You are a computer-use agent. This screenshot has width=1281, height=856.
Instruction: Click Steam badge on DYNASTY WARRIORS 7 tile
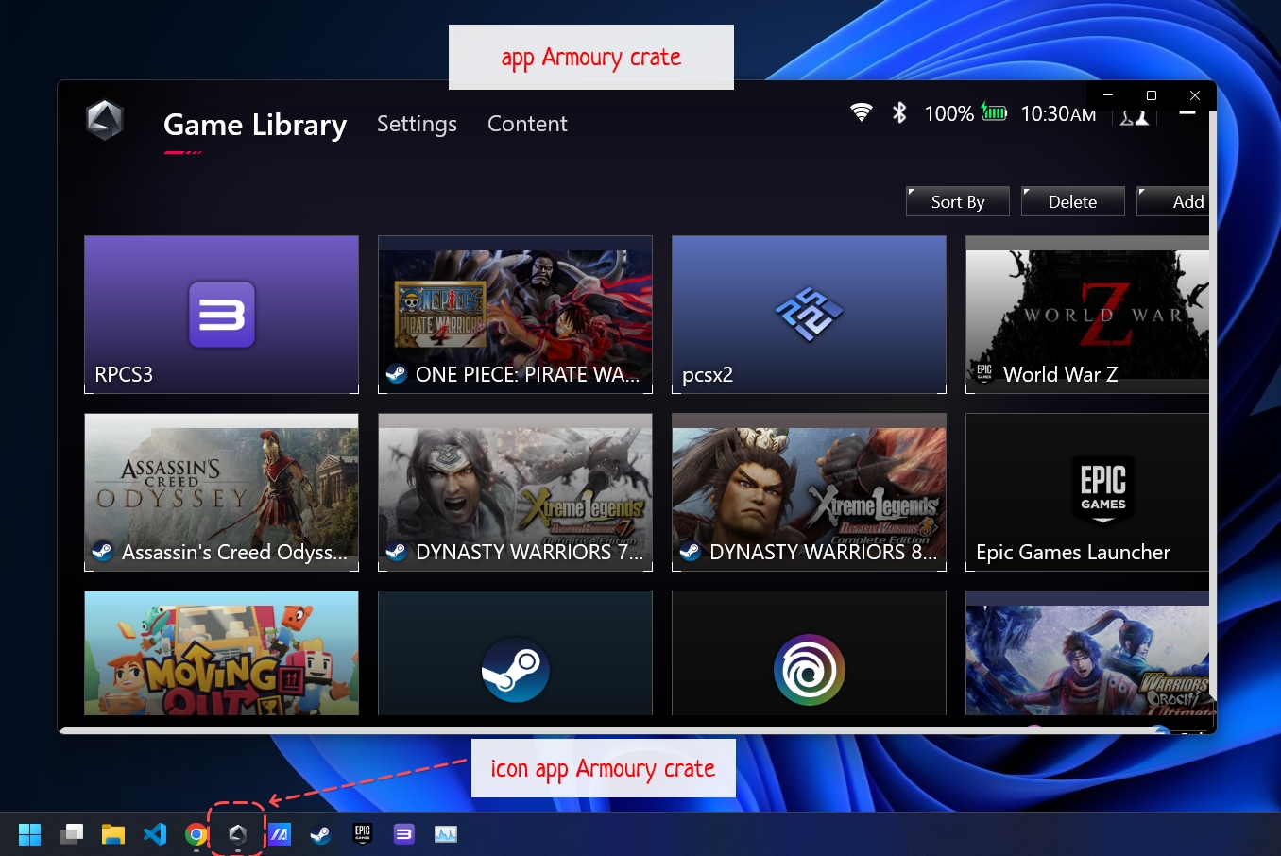397,552
